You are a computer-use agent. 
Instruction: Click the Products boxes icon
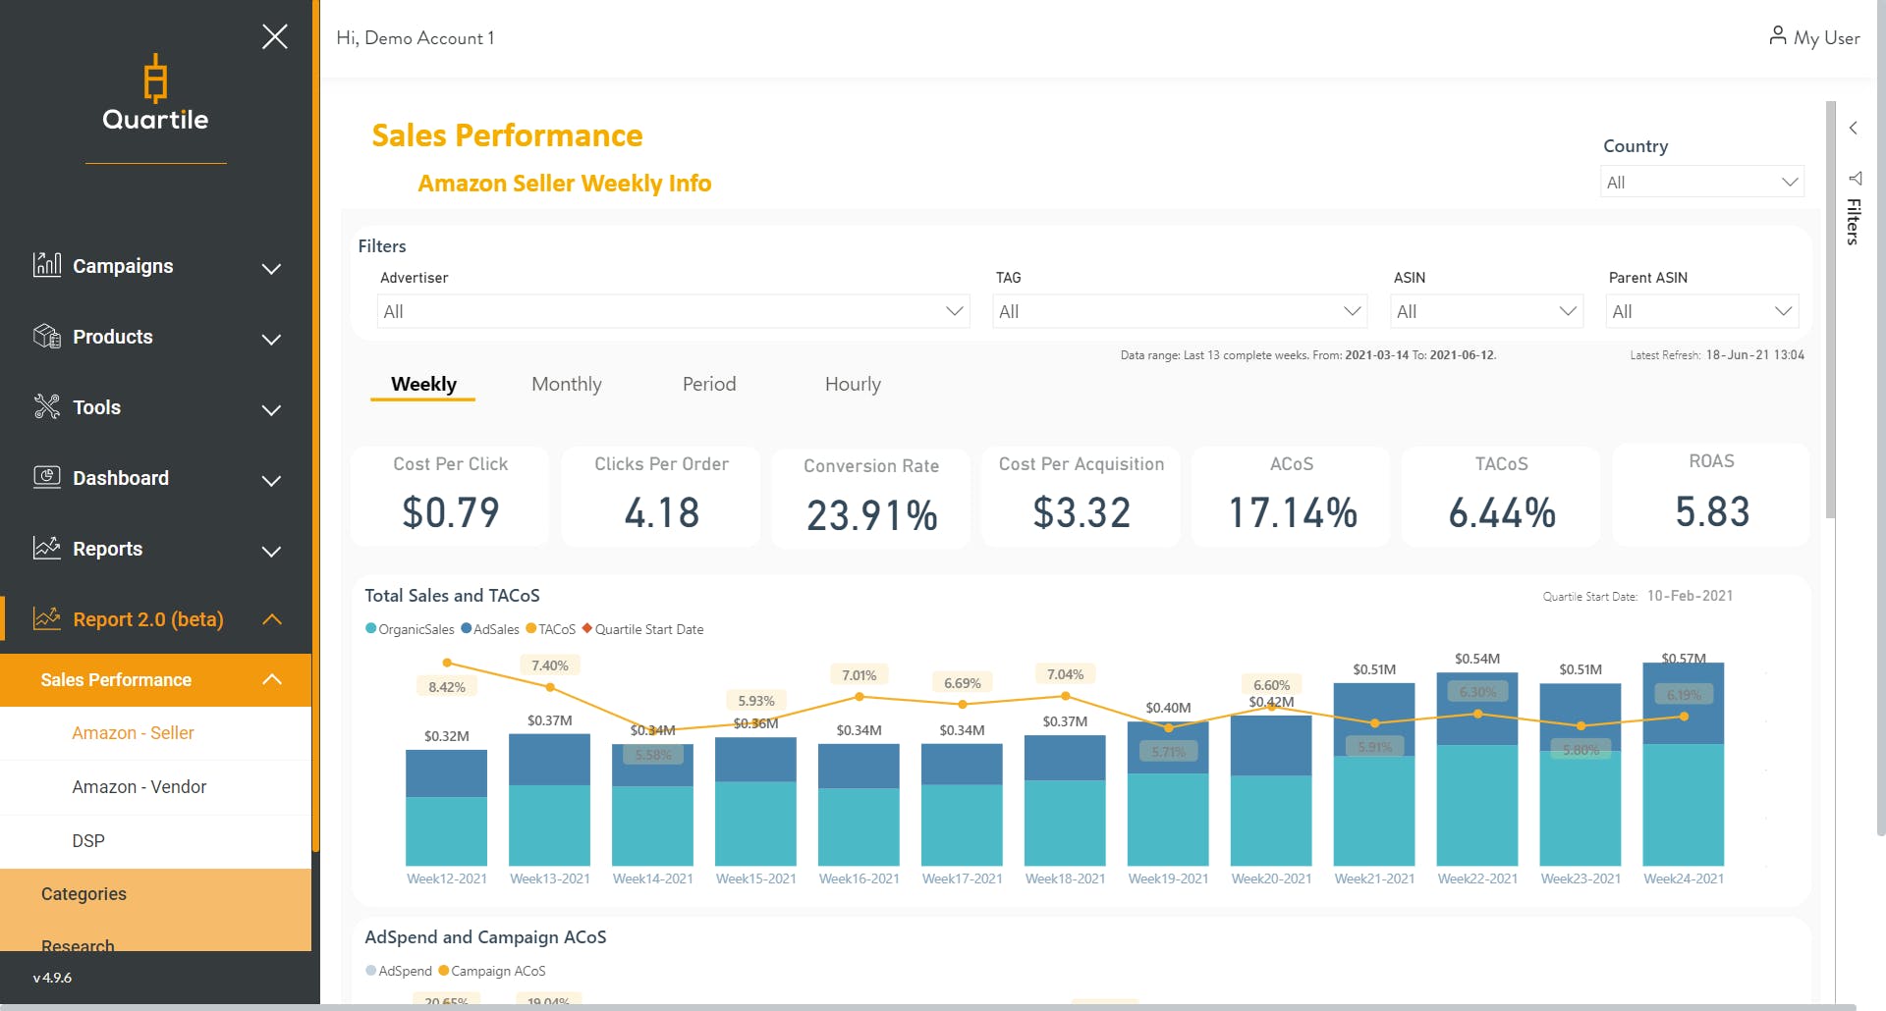tap(47, 336)
